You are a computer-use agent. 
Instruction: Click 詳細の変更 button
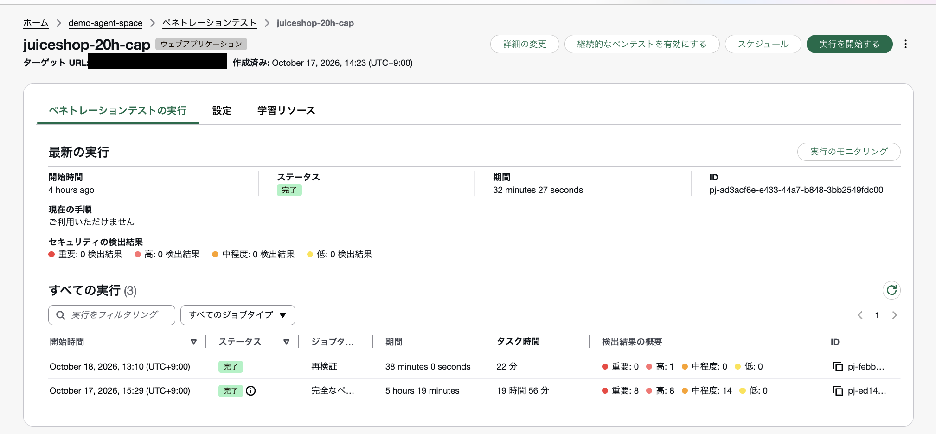525,44
